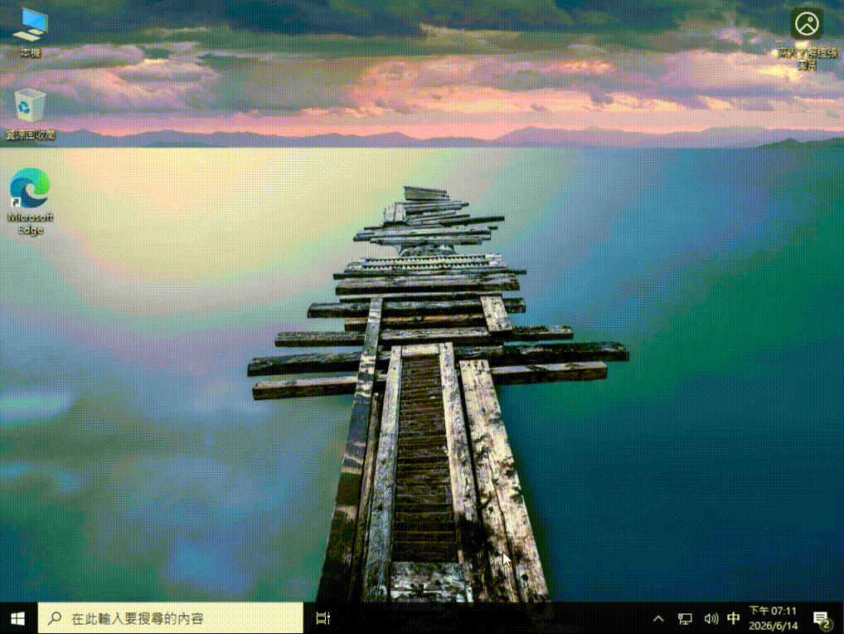Image resolution: width=844 pixels, height=634 pixels.
Task: Click the magnifier icon in search box
Action: pos(55,618)
